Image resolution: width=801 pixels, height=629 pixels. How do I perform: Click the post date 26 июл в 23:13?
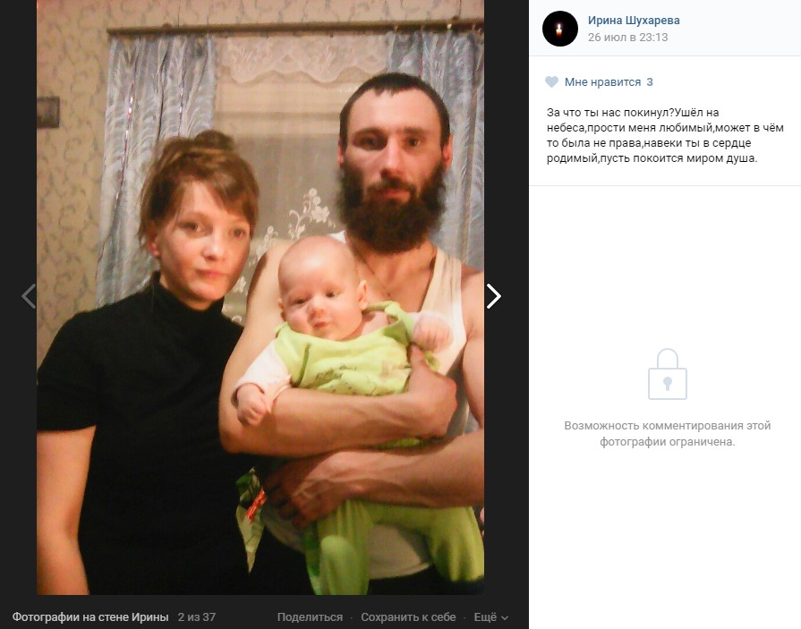(628, 38)
